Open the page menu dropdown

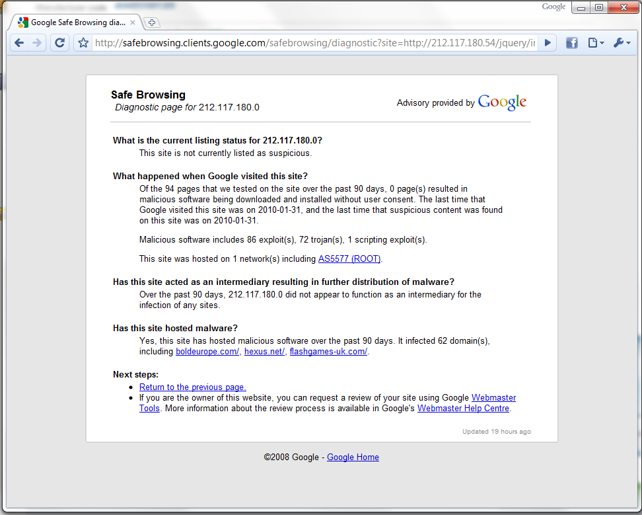click(x=595, y=43)
